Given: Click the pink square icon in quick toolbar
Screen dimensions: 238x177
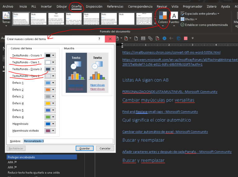Looking at the screenshot, I should (186, 38).
